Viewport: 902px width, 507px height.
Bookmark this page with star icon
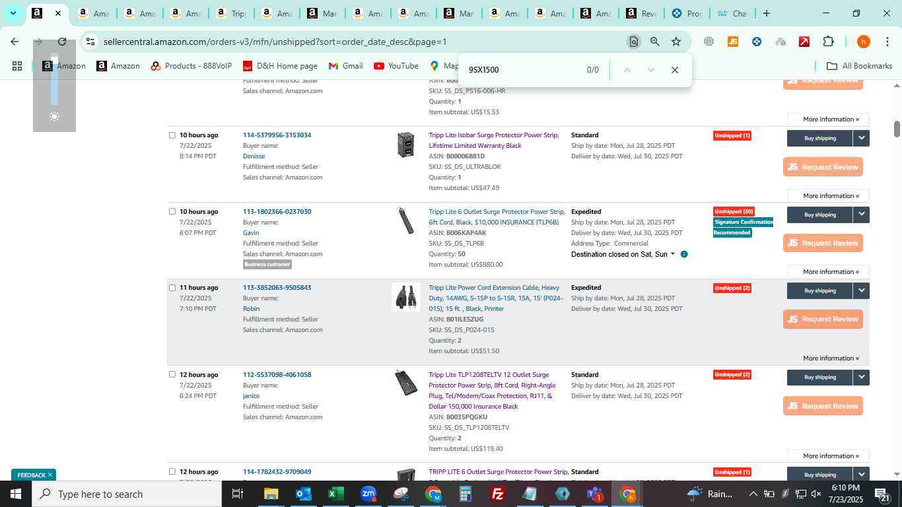676,42
